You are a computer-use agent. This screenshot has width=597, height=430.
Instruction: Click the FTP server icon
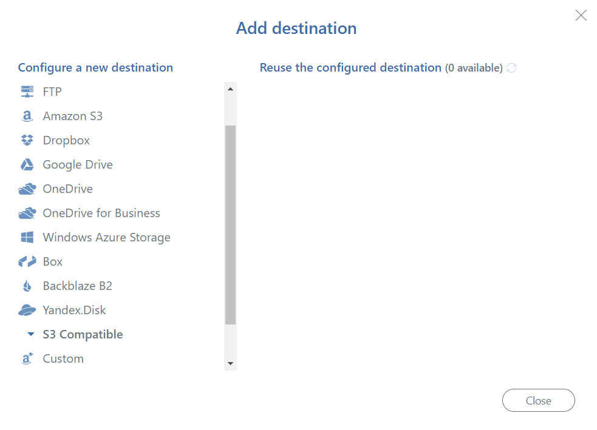tap(27, 92)
